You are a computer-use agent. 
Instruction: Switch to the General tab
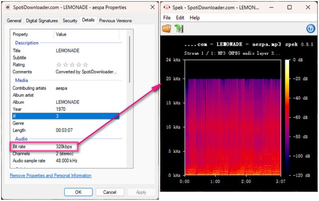click(14, 21)
